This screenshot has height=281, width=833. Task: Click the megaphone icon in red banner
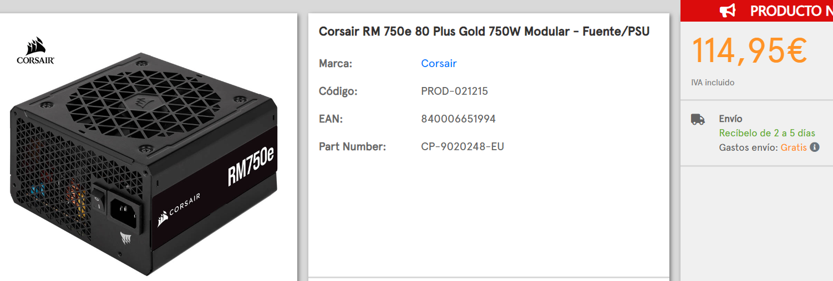(727, 11)
